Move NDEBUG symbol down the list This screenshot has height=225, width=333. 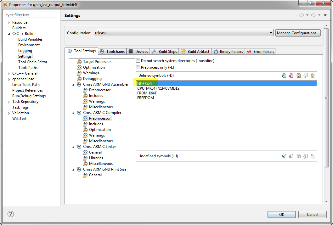coord(313,76)
